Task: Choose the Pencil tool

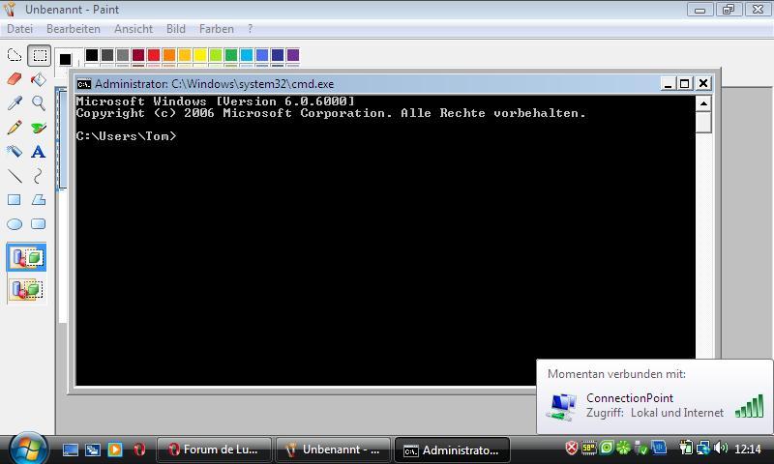Action: [x=15, y=128]
